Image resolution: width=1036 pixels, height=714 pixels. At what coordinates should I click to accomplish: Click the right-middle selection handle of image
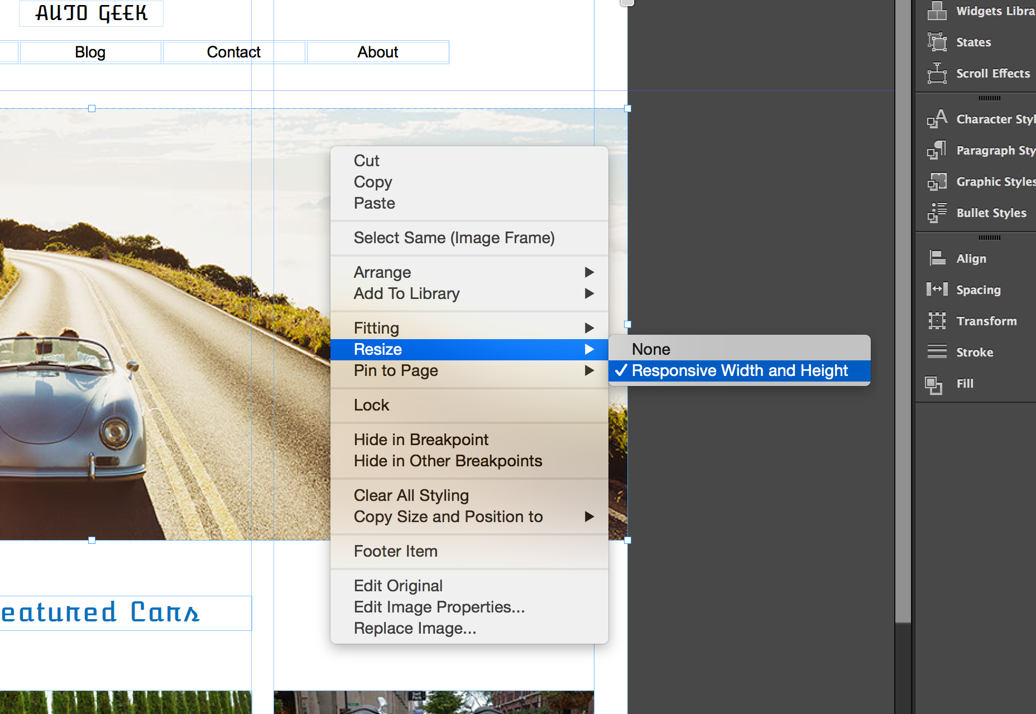coord(627,324)
